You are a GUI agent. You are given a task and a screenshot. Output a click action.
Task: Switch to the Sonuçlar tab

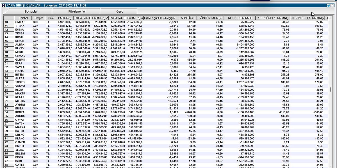point(31,11)
